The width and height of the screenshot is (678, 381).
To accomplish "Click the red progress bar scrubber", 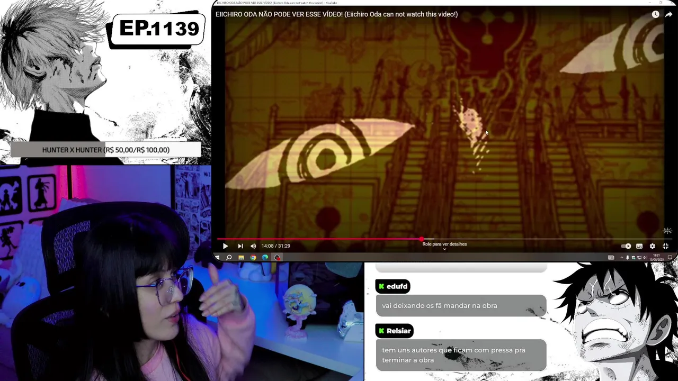I will 422,239.
